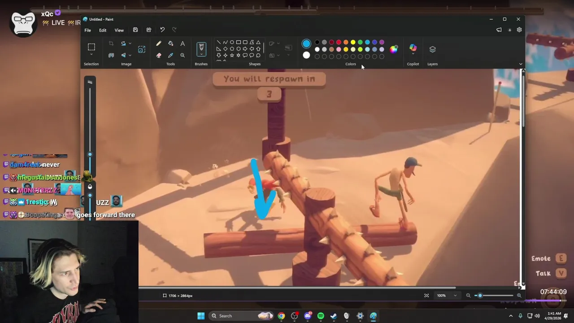Open Paint Settings gear
Image resolution: width=574 pixels, height=323 pixels.
click(519, 30)
